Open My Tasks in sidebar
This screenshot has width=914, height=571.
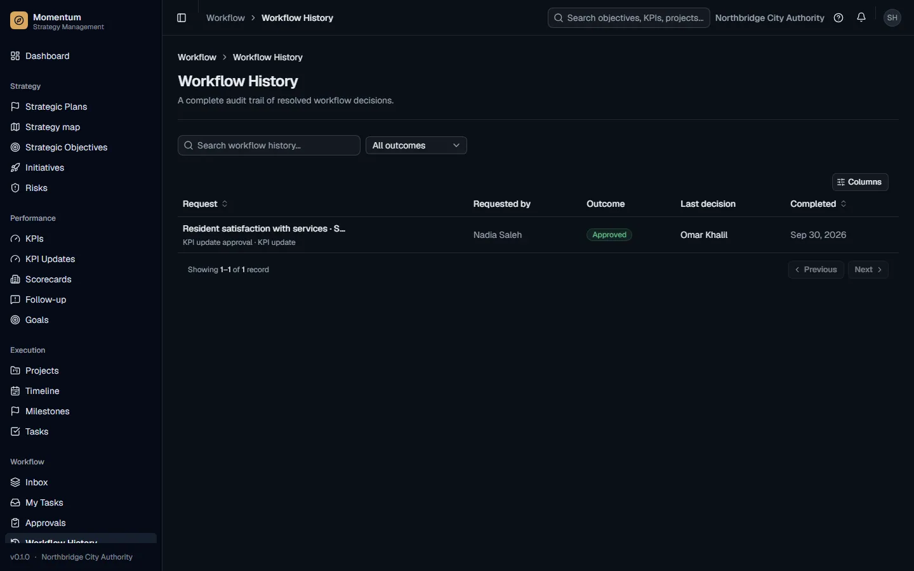tap(81, 502)
